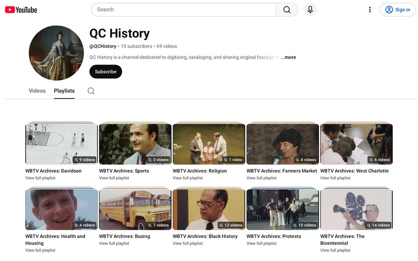Open the Black History playlist thumbnail
The image size is (418, 261).
click(x=209, y=209)
